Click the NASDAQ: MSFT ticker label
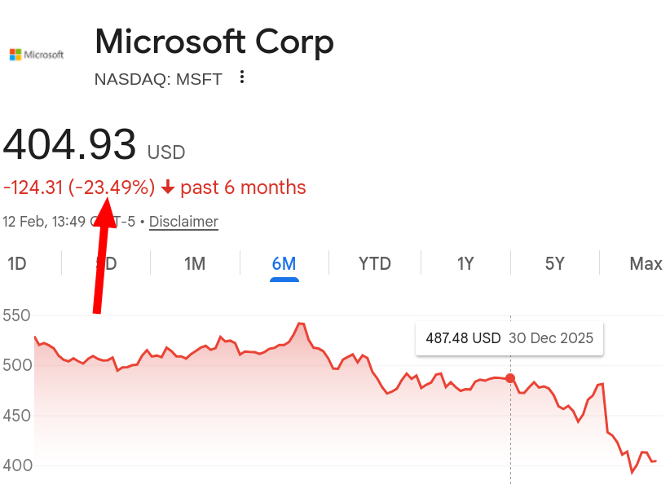This screenshot has width=670, height=485. 158,80
